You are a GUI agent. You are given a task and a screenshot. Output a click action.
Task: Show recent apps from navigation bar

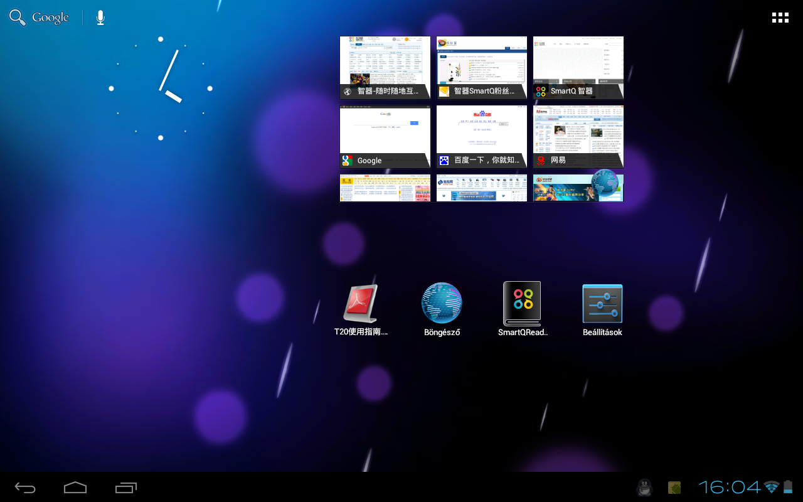[x=126, y=488]
